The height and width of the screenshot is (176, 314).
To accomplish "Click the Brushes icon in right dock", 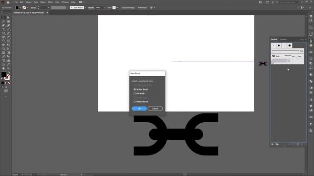I will (311, 41).
